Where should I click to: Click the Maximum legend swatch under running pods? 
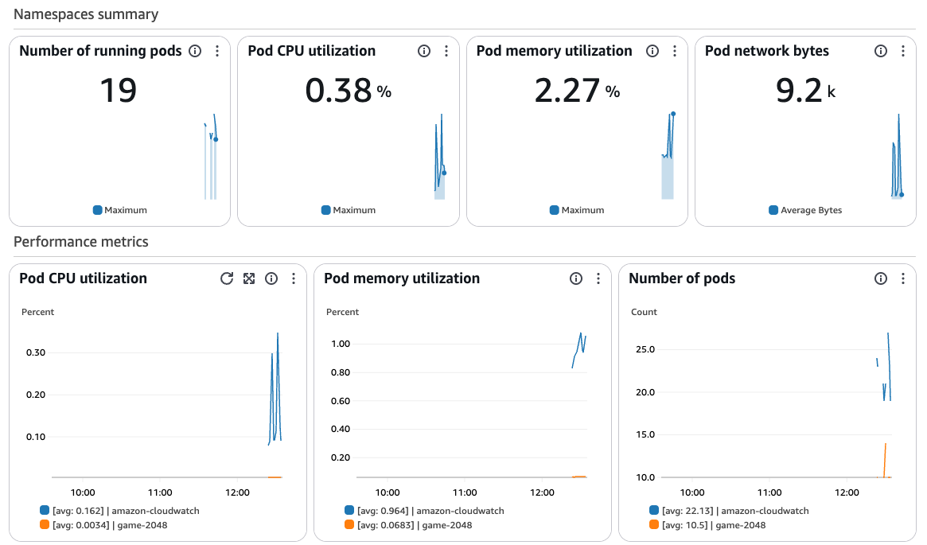(98, 210)
